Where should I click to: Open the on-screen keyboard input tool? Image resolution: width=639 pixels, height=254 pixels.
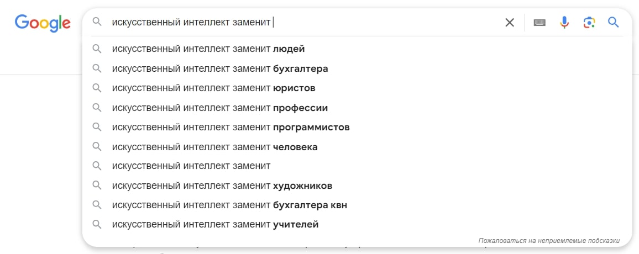[x=540, y=23]
